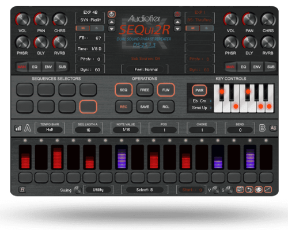The height and width of the screenshot is (230, 288).
Task: Adjust first step red velocity bar
Action: tap(25, 157)
